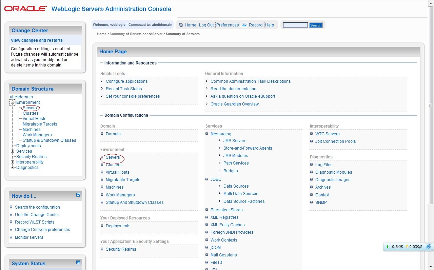This screenshot has height=270, width=434.
Task: Open the WTC Servers link
Action: click(x=328, y=134)
